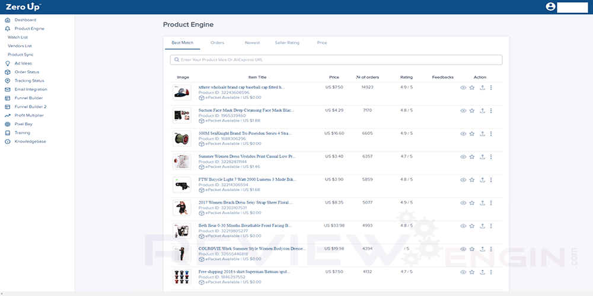The image size is (593, 296).
Task: Upload the FTW Bicycle Light product
Action: [482, 180]
